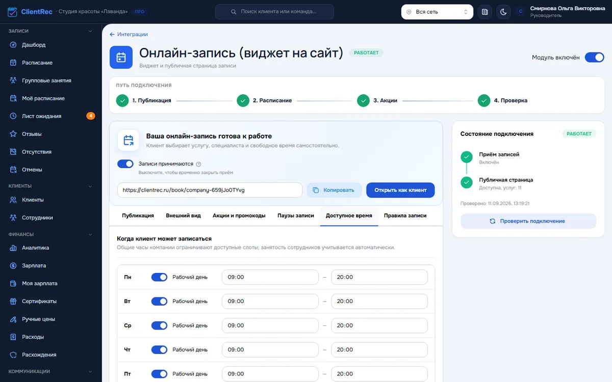Click the help icon next to Записи принимаются
Screen dimensions: 612x382
[x=198, y=164]
